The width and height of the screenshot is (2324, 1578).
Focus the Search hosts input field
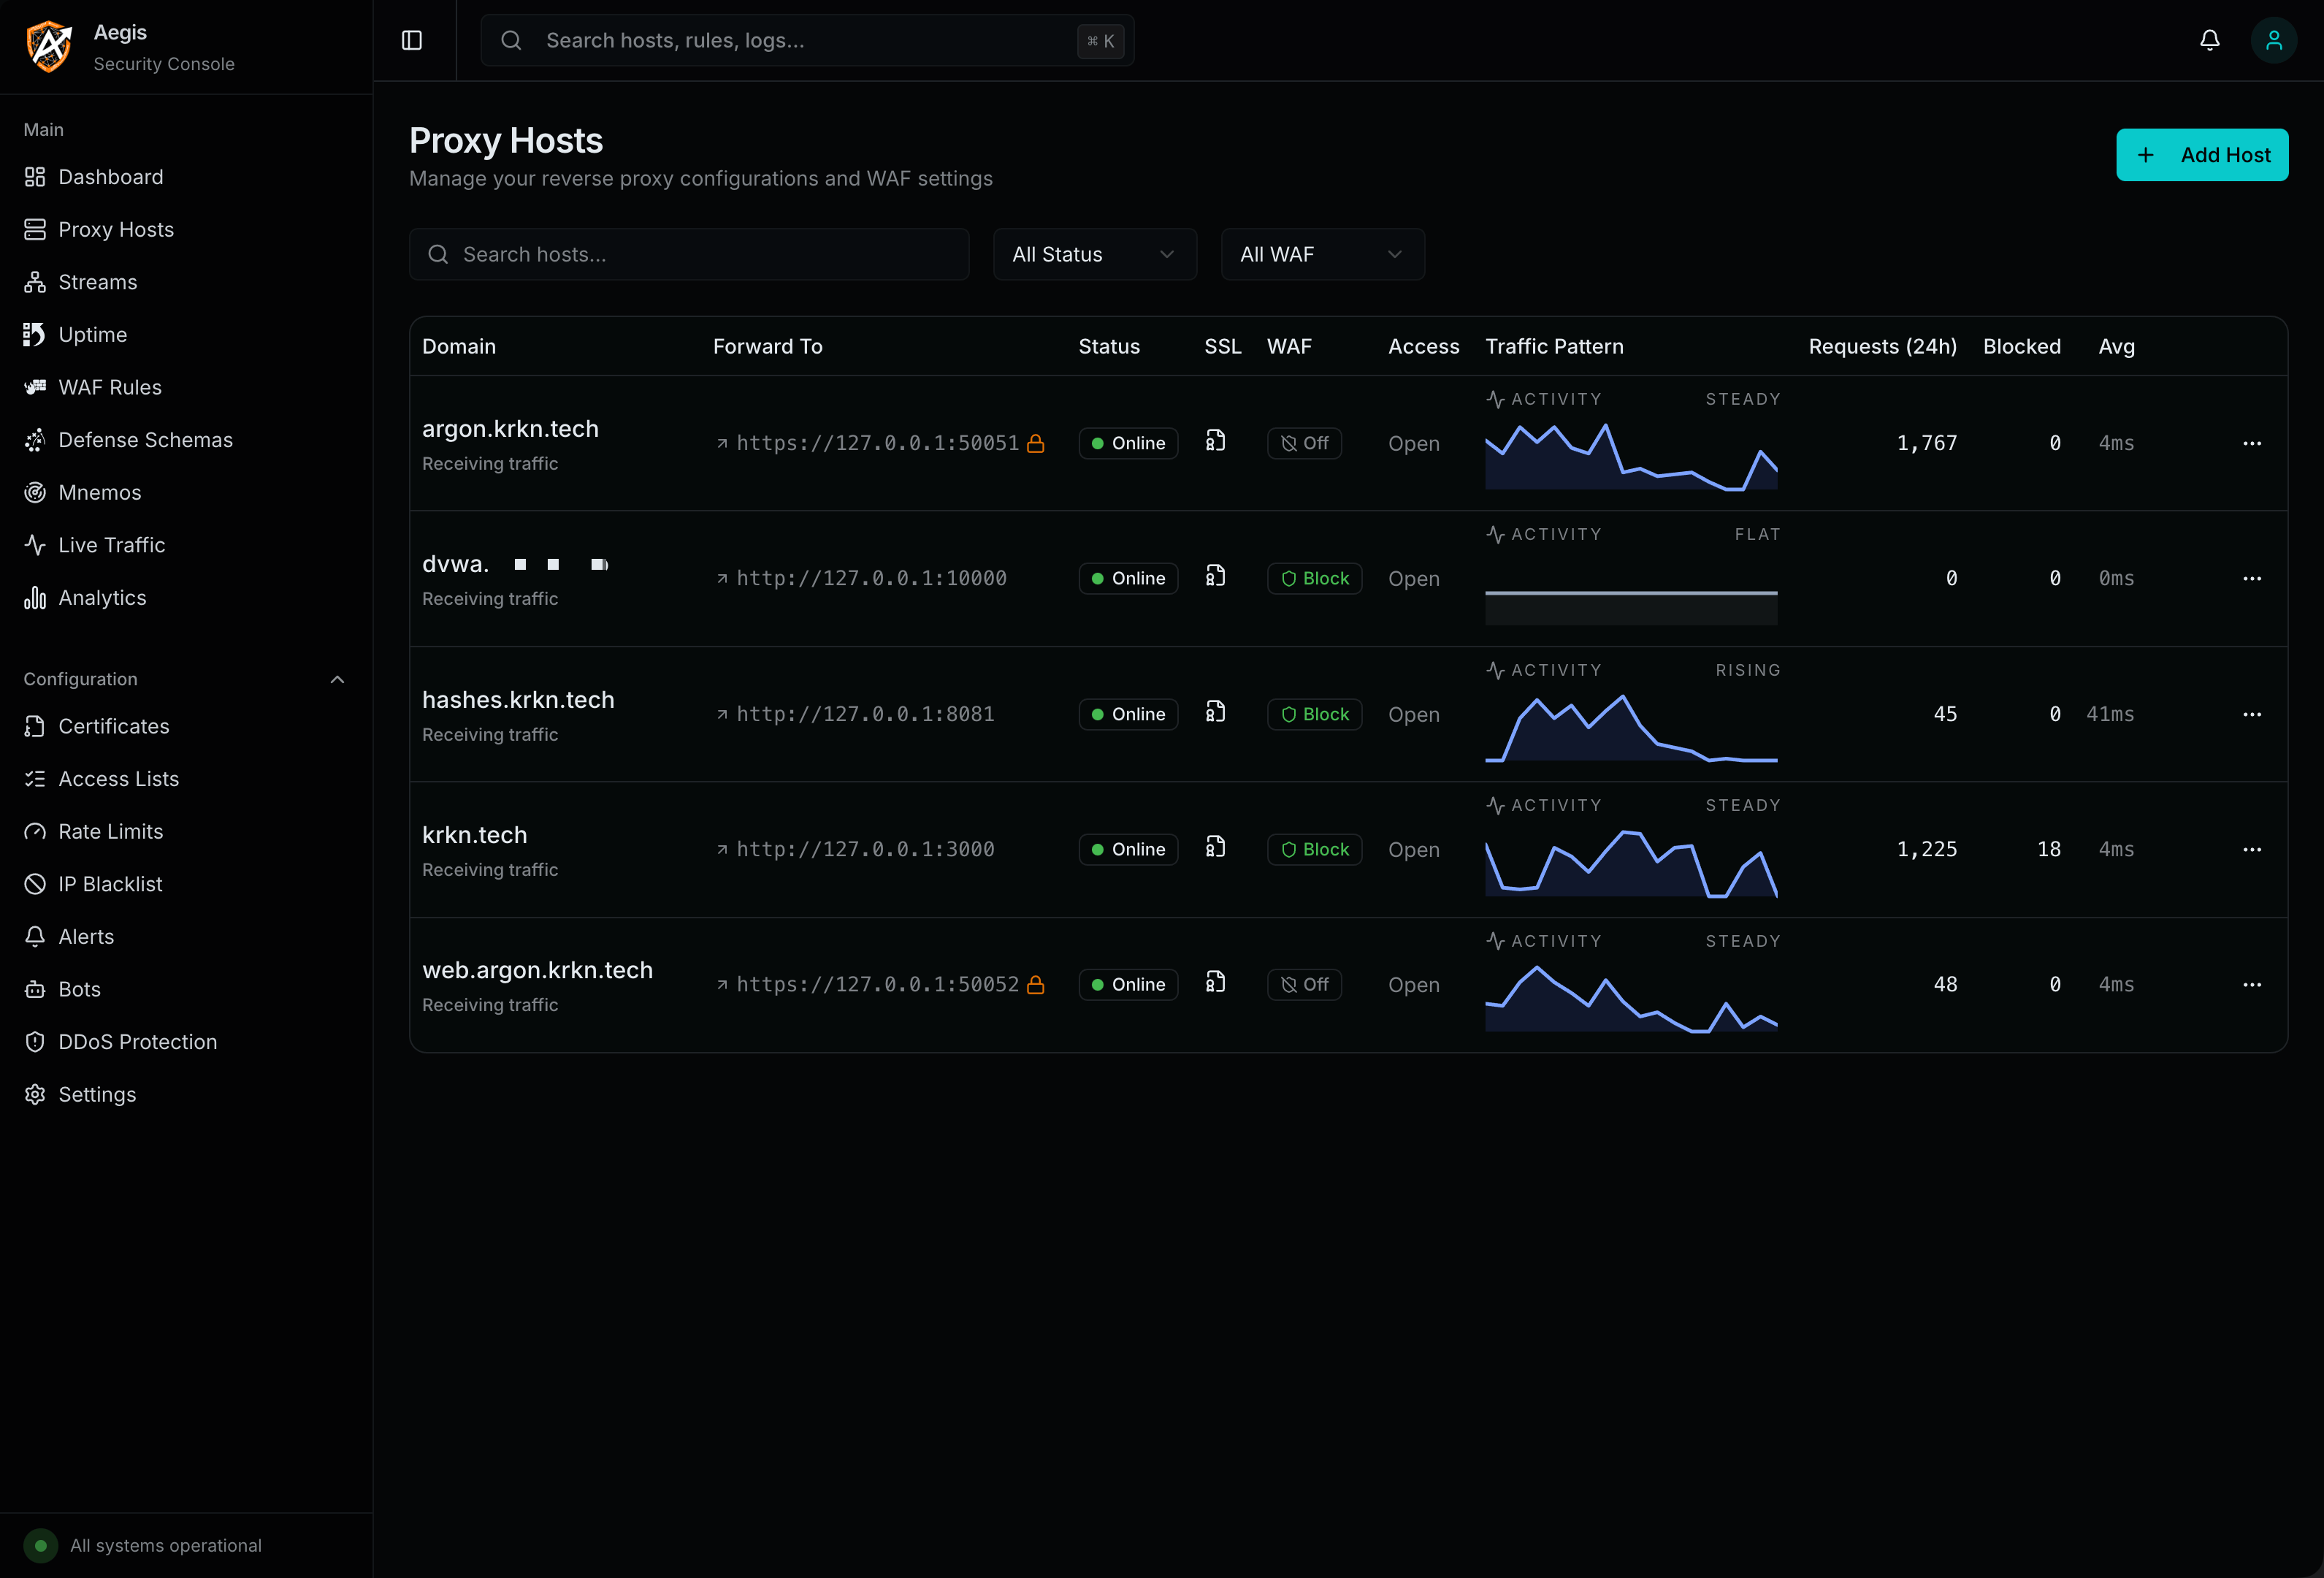pos(688,254)
